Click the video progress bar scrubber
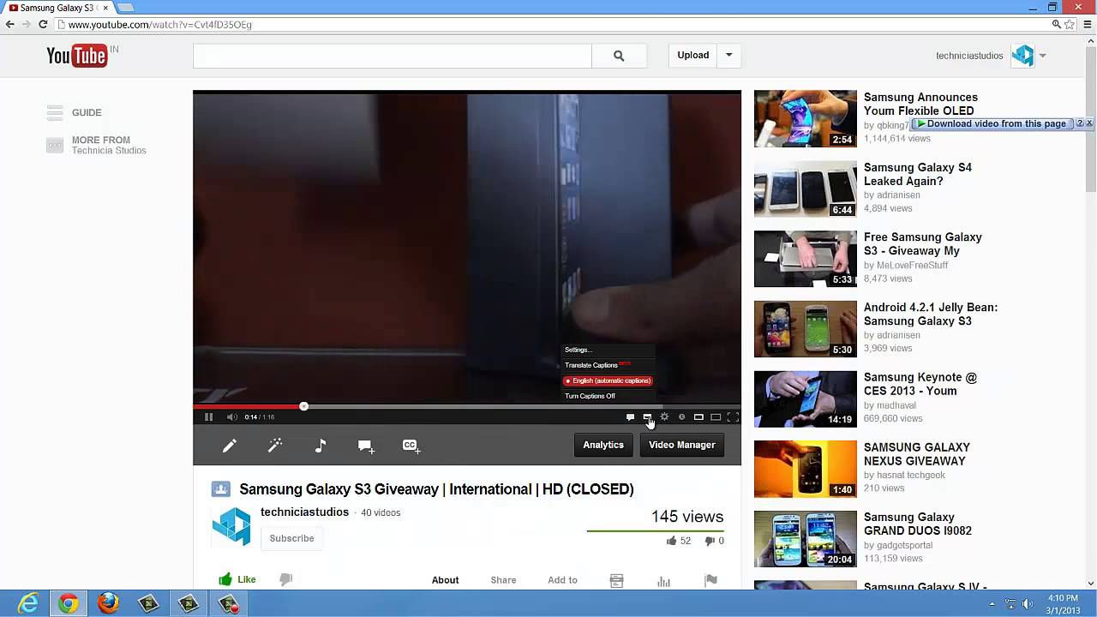The height and width of the screenshot is (617, 1097). click(x=303, y=406)
